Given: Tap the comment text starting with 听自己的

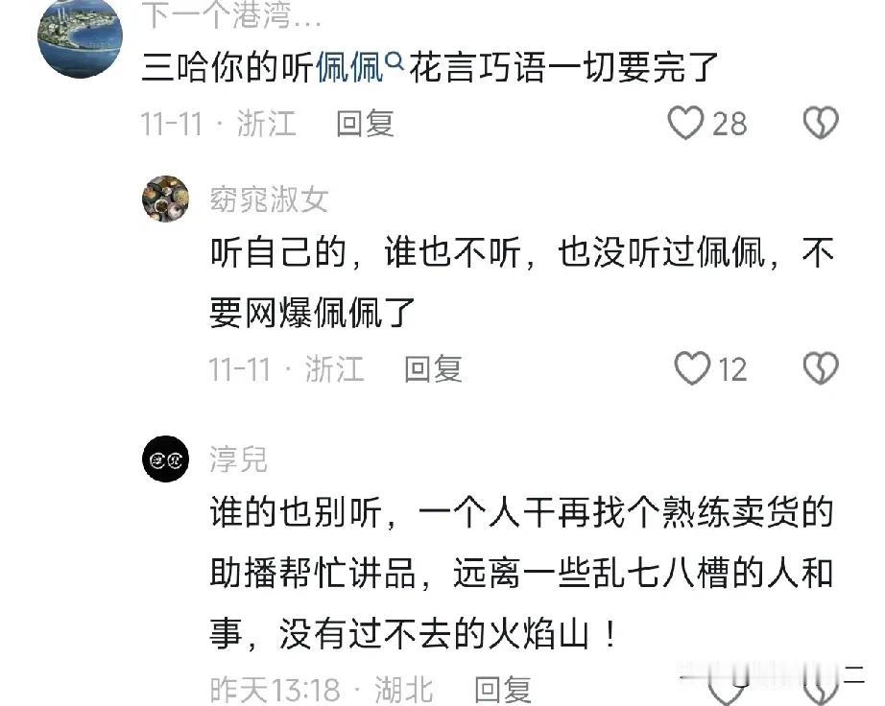Looking at the screenshot, I should (x=522, y=282).
